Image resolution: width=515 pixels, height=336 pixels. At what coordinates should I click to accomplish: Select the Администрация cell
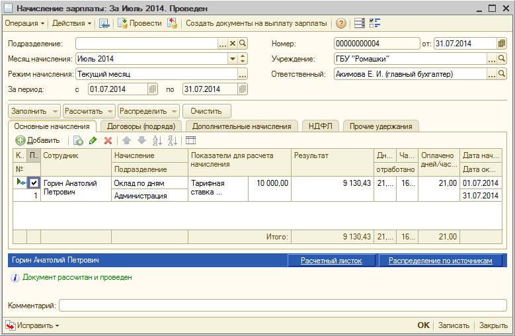(149, 195)
